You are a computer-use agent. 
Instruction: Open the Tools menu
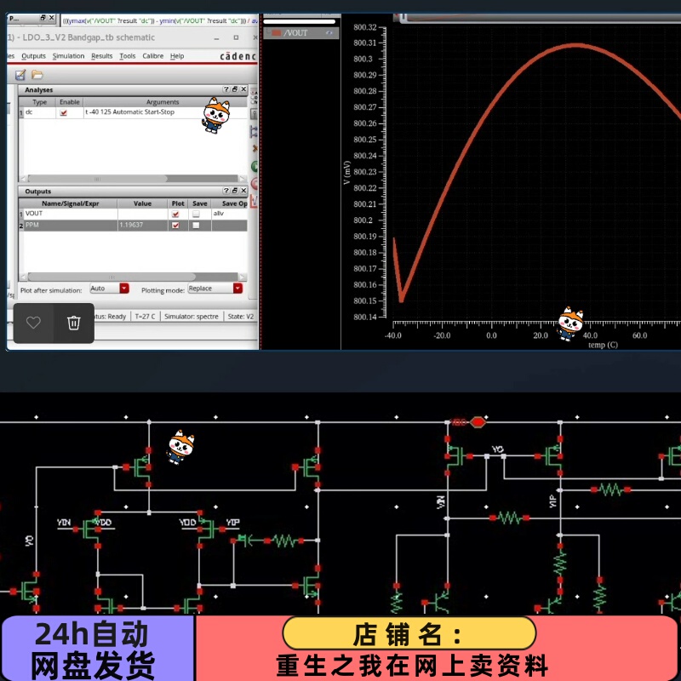127,56
